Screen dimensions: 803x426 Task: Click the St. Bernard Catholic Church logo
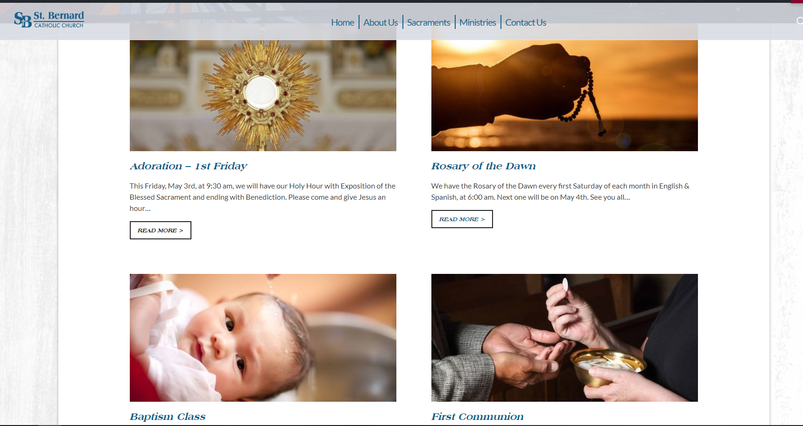[49, 20]
